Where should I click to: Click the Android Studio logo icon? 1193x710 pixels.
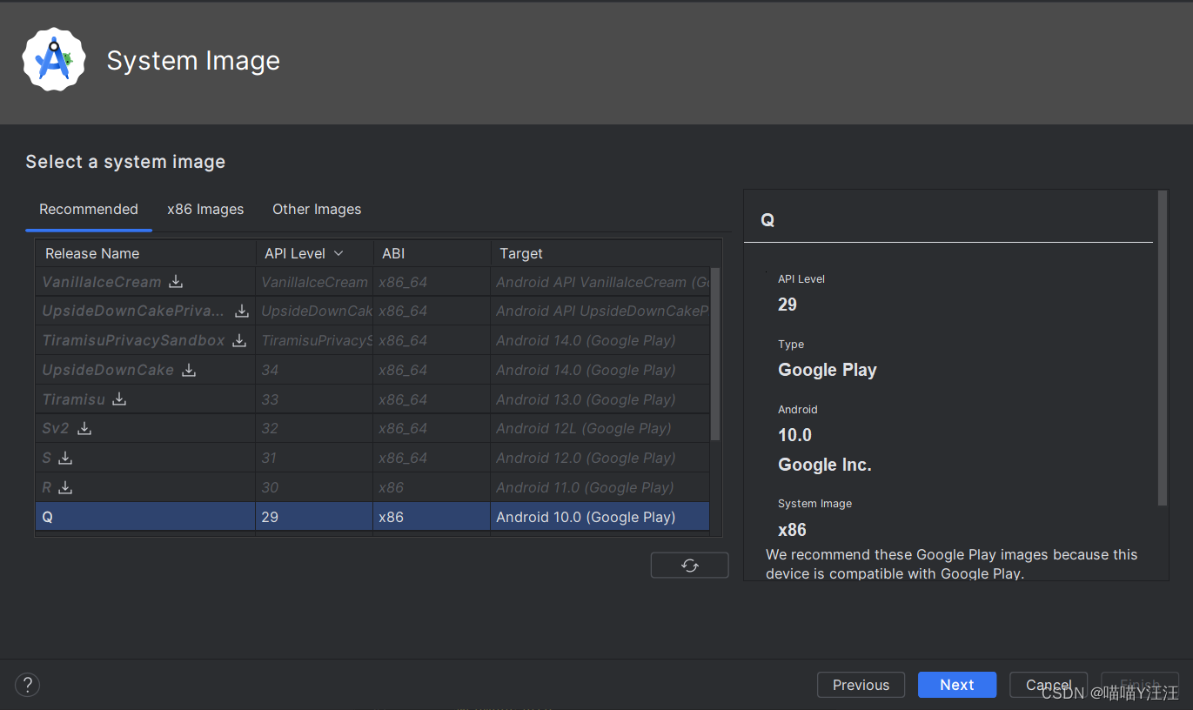pos(54,59)
